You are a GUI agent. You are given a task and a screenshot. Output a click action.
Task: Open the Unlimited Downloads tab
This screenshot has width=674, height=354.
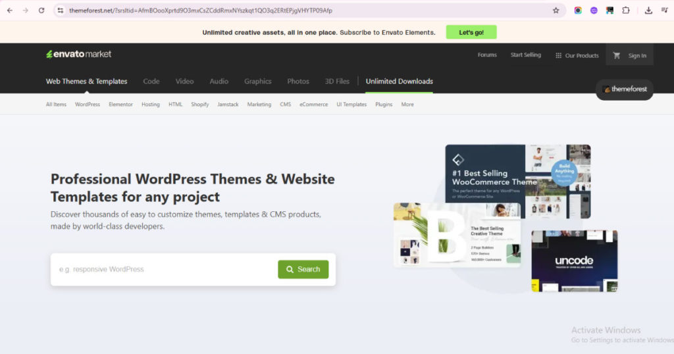pyautogui.click(x=400, y=81)
